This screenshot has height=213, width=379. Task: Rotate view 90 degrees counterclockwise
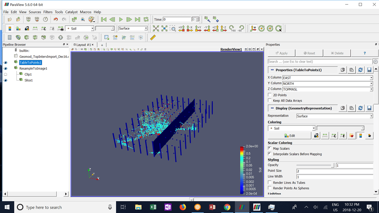tap(241, 29)
